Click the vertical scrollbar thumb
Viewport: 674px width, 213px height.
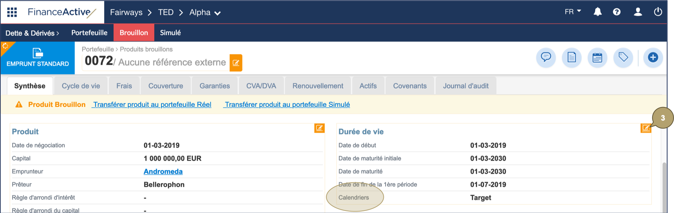click(x=664, y=187)
